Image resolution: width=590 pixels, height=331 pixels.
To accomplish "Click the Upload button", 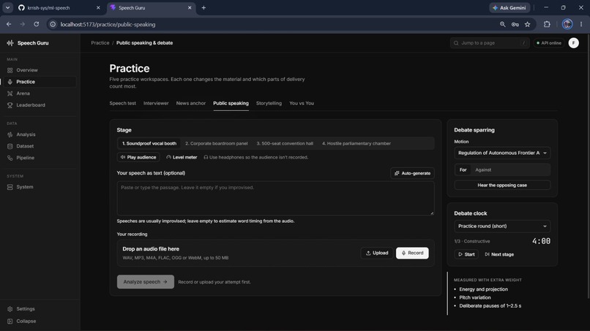I will tap(377, 254).
